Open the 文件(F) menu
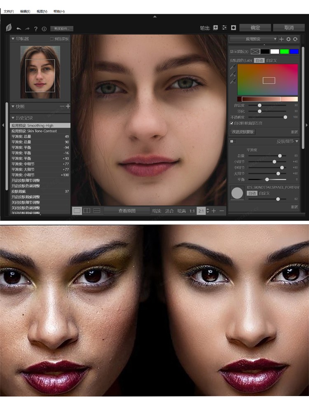Screen dimensions: 309x399 pos(9,11)
